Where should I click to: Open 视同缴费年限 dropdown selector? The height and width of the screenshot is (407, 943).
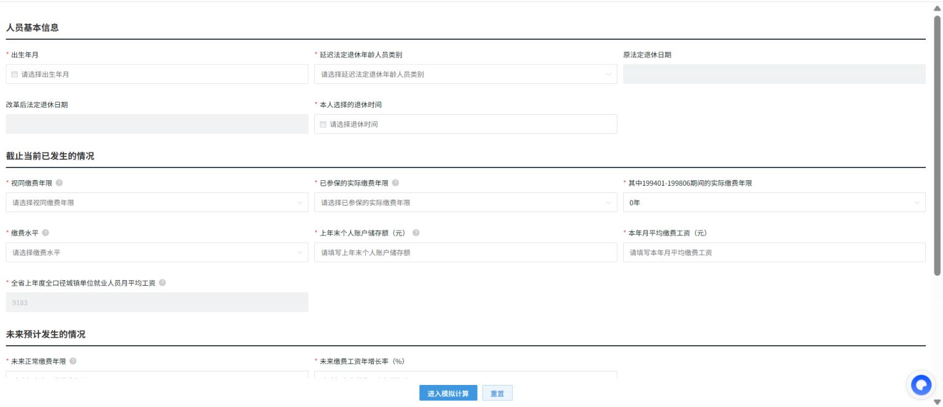157,202
